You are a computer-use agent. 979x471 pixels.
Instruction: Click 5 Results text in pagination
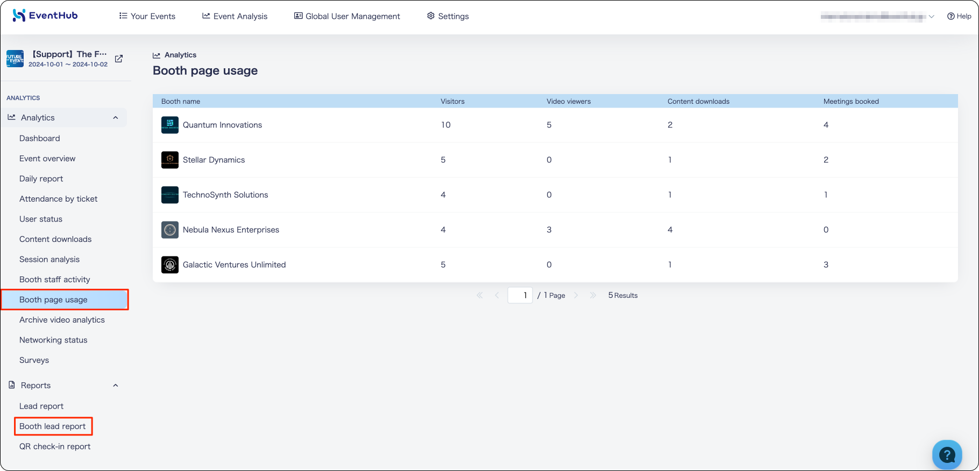pos(623,295)
